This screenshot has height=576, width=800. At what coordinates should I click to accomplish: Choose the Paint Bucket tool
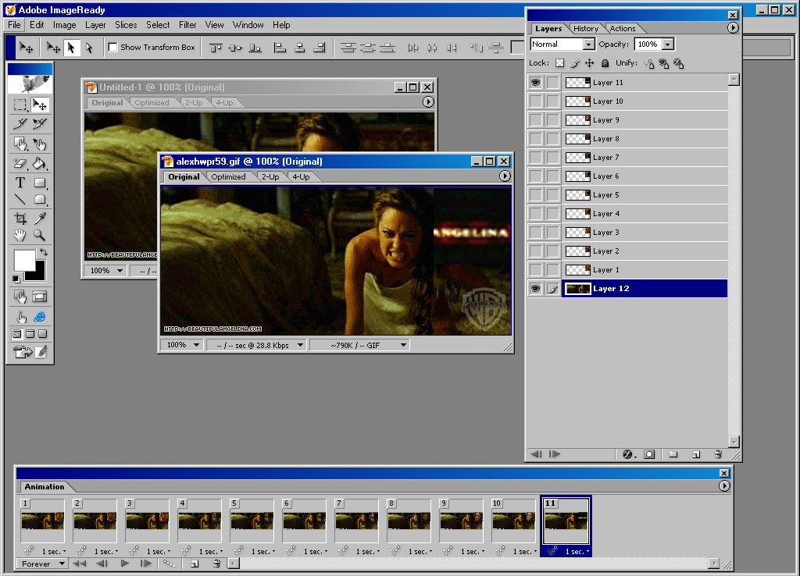39,164
